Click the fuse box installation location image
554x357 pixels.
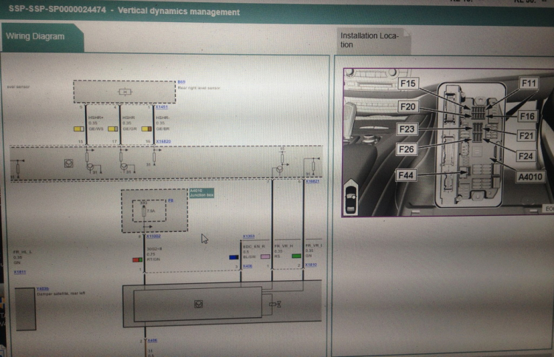coord(448,142)
